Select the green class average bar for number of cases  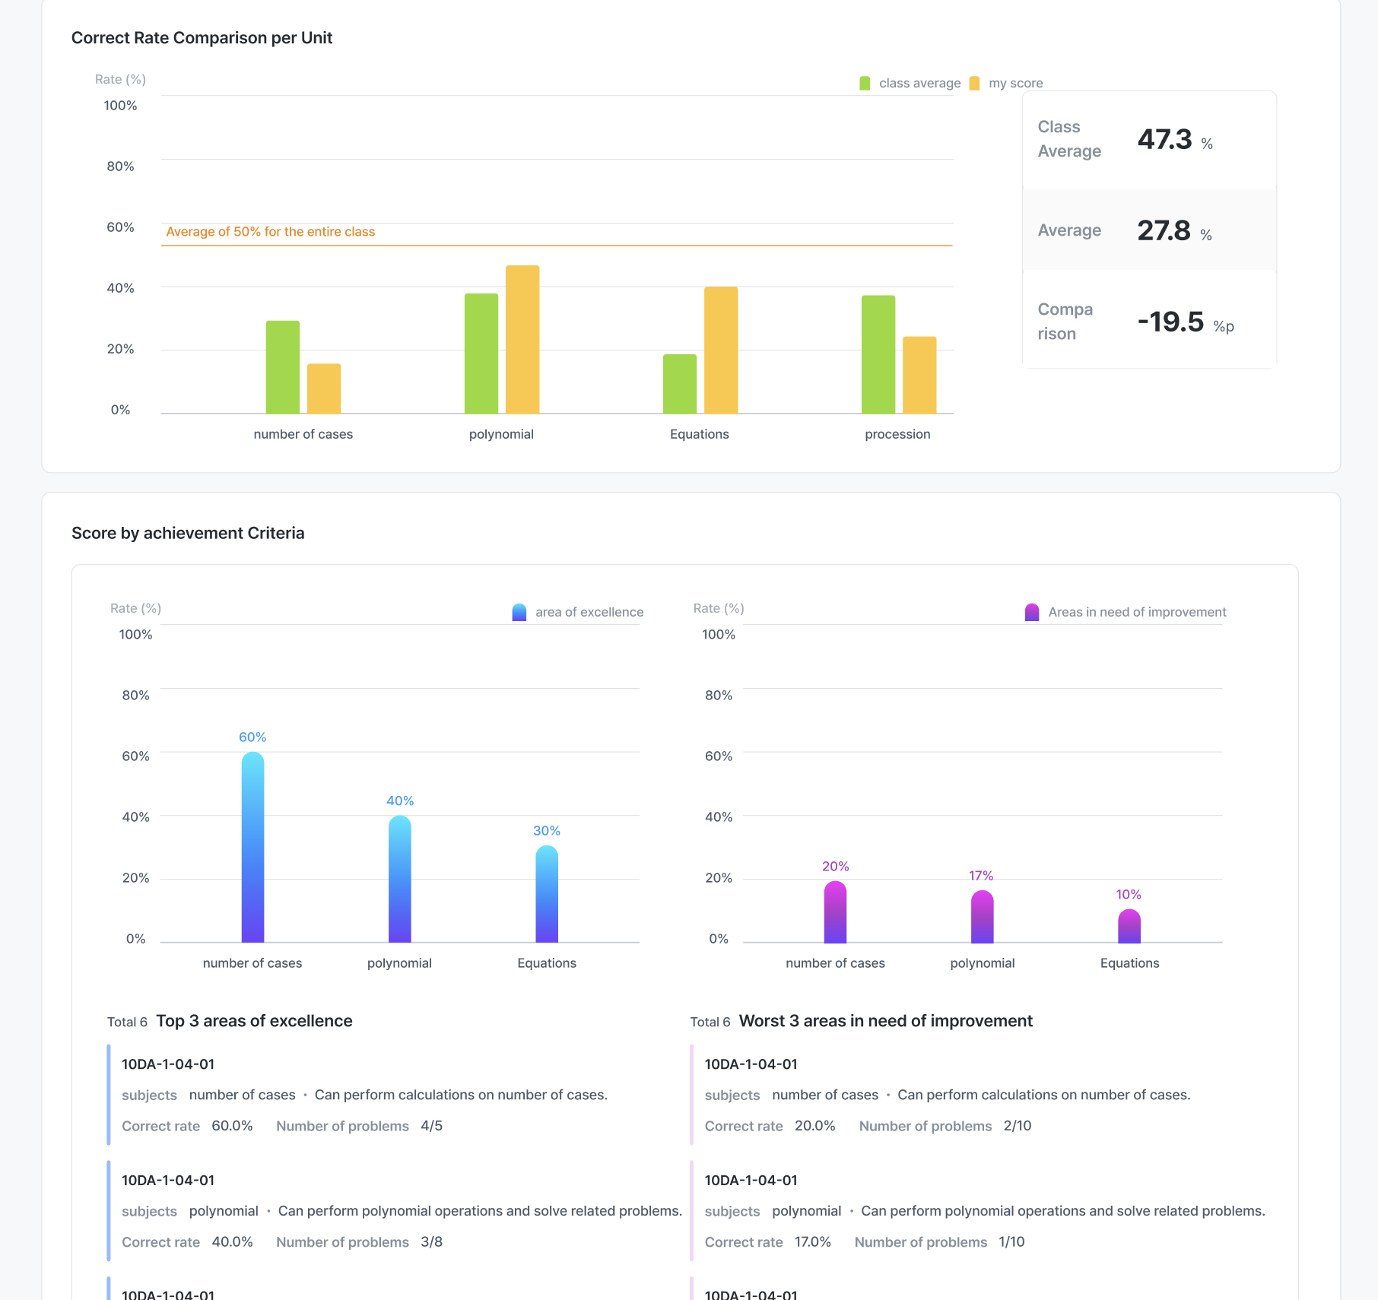click(x=283, y=367)
